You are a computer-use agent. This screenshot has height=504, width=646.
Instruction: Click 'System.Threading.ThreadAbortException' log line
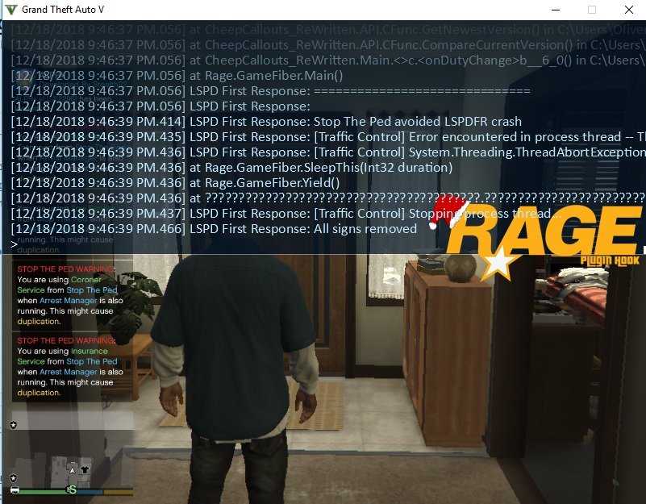coord(328,152)
